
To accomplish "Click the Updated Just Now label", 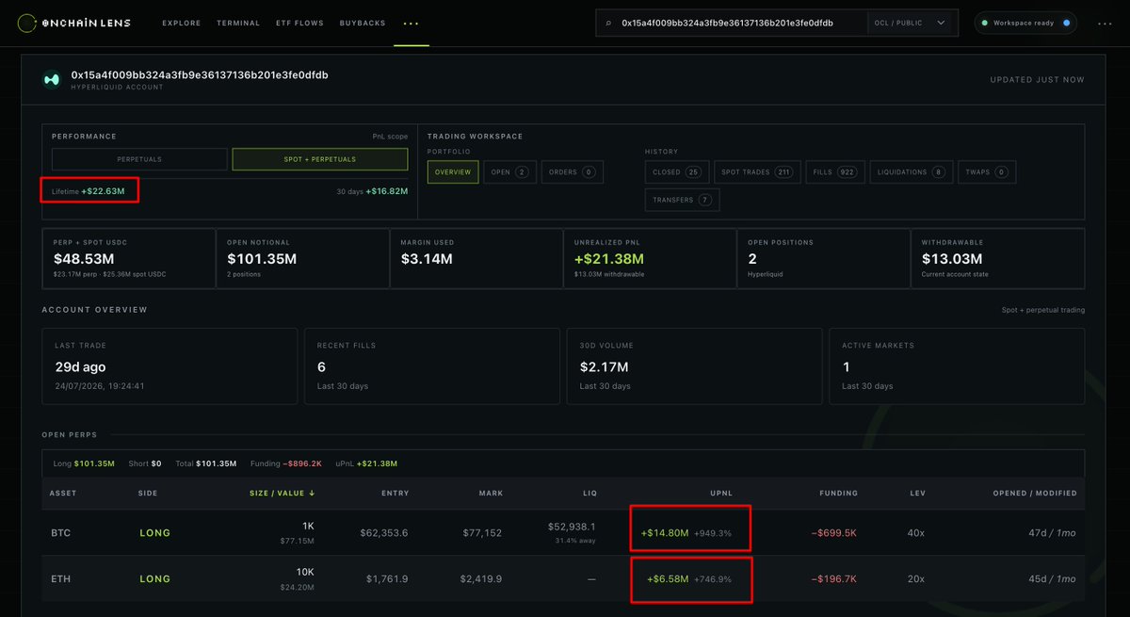I will [1037, 80].
